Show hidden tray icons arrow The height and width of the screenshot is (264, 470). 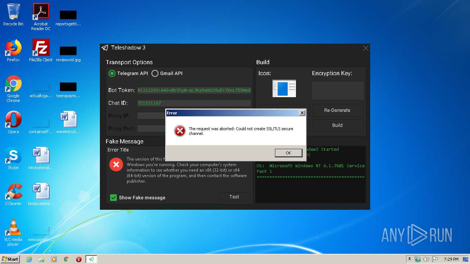409,259
